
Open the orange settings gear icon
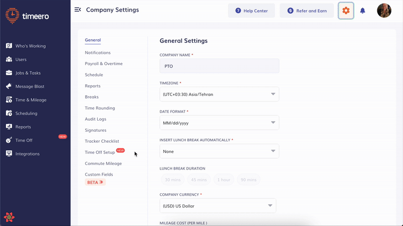(346, 11)
